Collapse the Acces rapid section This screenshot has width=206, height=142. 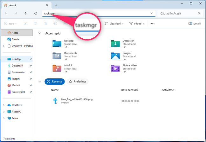coord(39,33)
